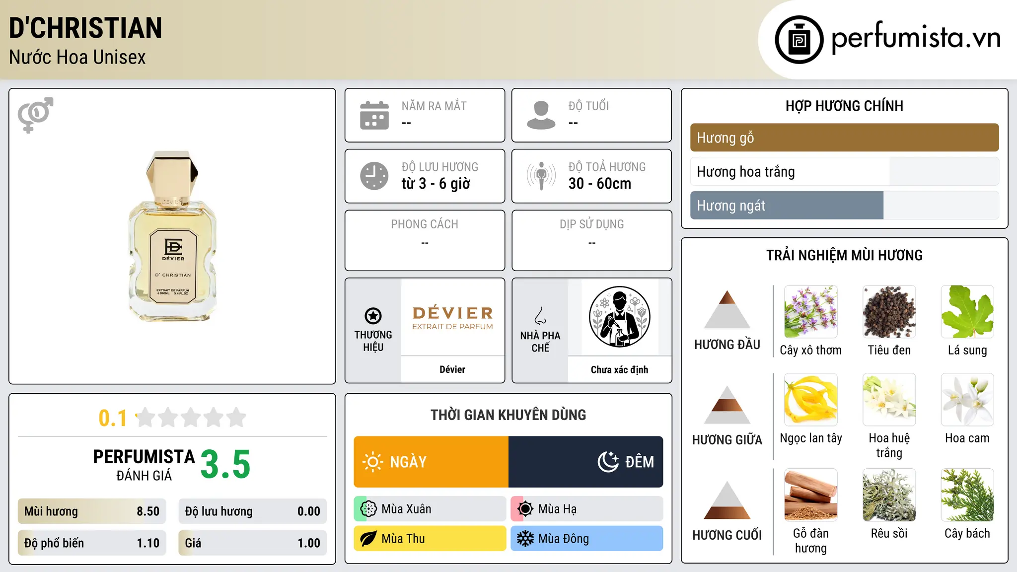Click the winter snowflake icon
Screen dimensions: 1017x572
click(x=525, y=539)
